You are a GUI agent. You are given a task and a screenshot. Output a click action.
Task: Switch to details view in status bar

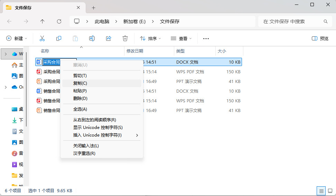coord(321,190)
